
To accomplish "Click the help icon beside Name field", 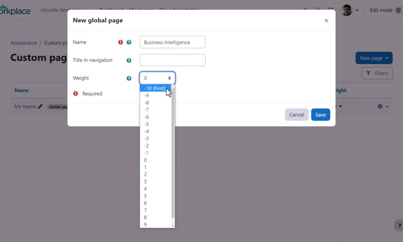I will (x=129, y=42).
